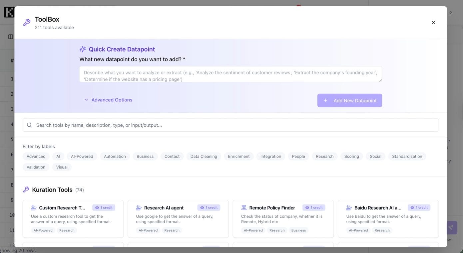Filter tools by Validation label
This screenshot has height=253, width=463.
click(x=36, y=167)
